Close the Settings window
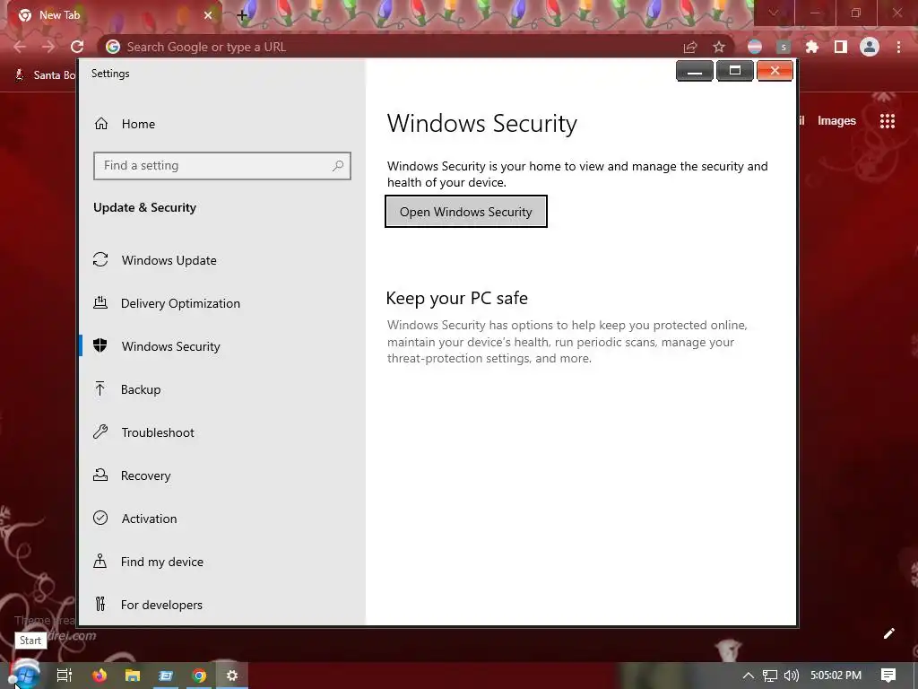 click(775, 71)
